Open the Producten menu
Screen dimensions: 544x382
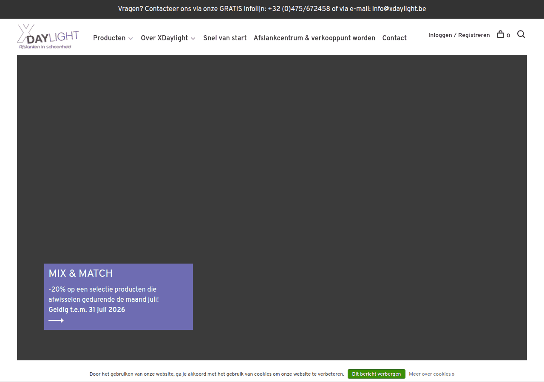coord(109,38)
